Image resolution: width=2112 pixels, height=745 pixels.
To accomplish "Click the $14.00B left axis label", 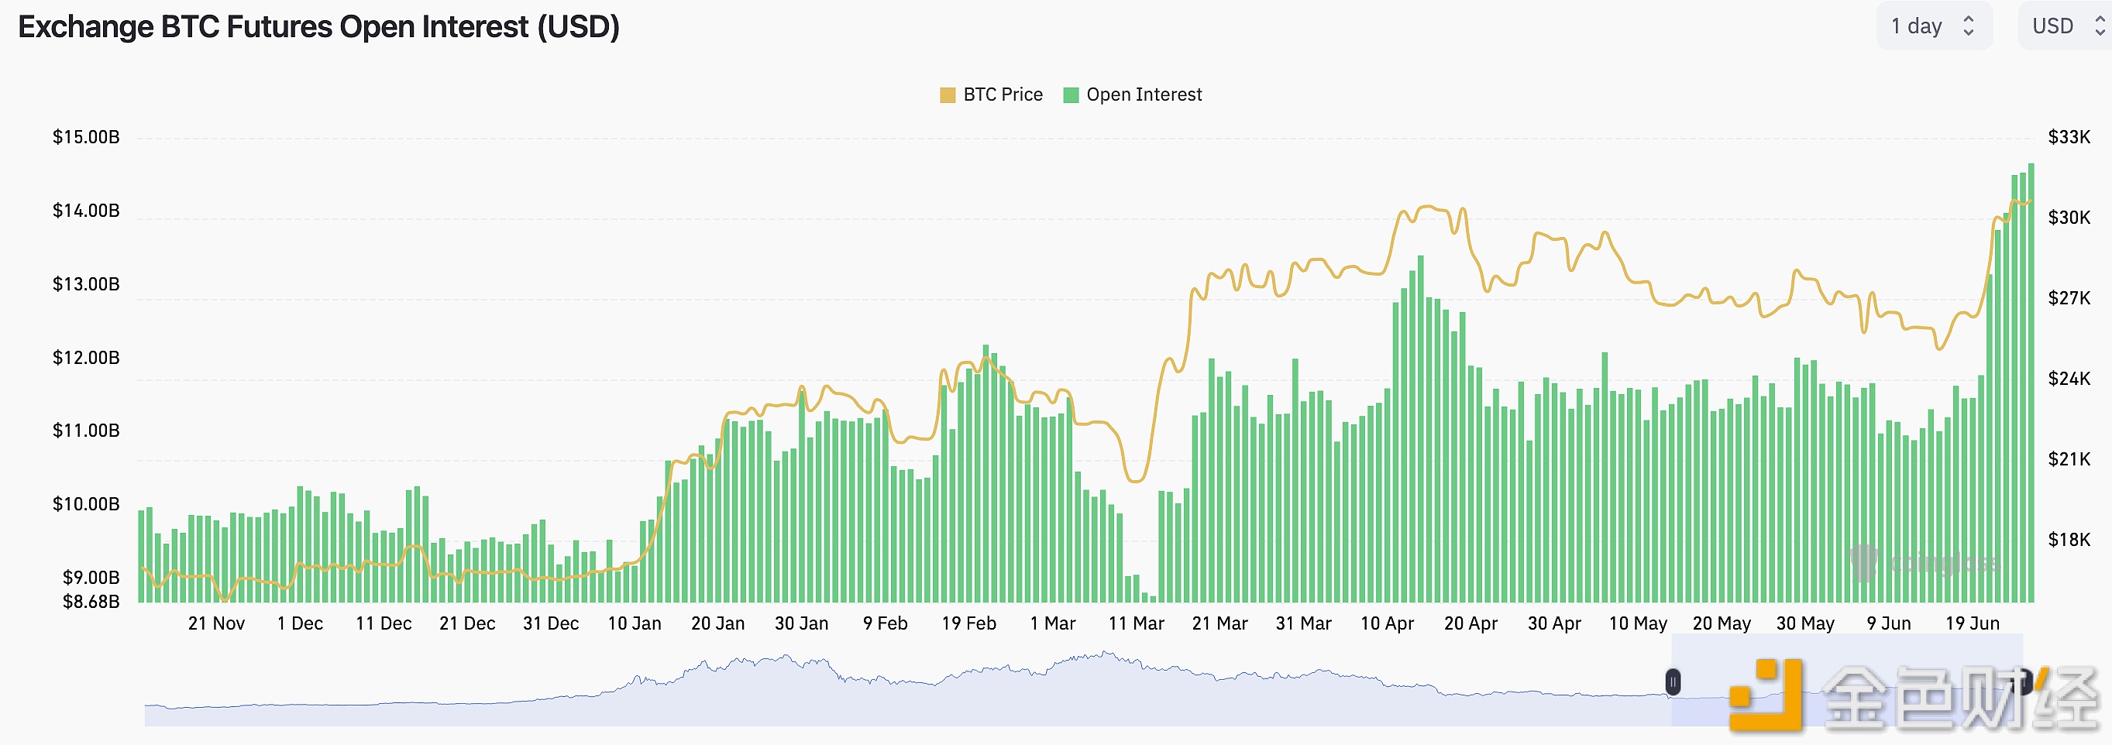I will pyautogui.click(x=86, y=211).
